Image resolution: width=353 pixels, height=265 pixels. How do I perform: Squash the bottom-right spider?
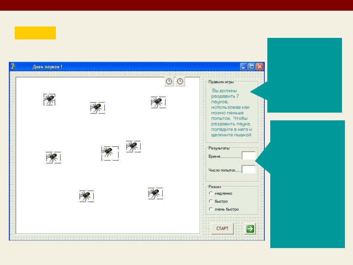click(x=156, y=193)
